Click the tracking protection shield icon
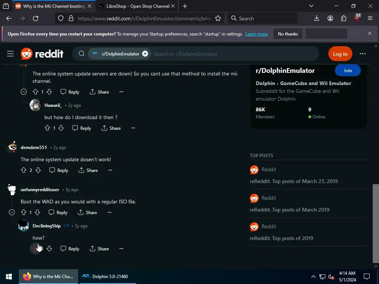This screenshot has height=284, width=379. point(61,18)
